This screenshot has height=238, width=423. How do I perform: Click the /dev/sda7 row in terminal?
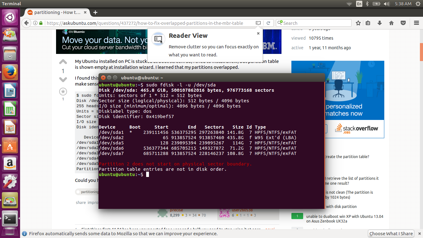[x=198, y=153]
